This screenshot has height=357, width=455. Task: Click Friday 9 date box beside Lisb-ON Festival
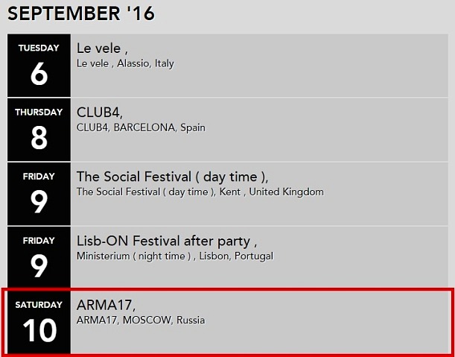[x=39, y=257]
